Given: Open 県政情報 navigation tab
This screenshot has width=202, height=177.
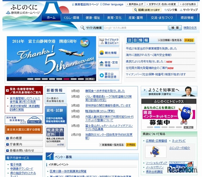Looking at the screenshot, I should point(187,18).
